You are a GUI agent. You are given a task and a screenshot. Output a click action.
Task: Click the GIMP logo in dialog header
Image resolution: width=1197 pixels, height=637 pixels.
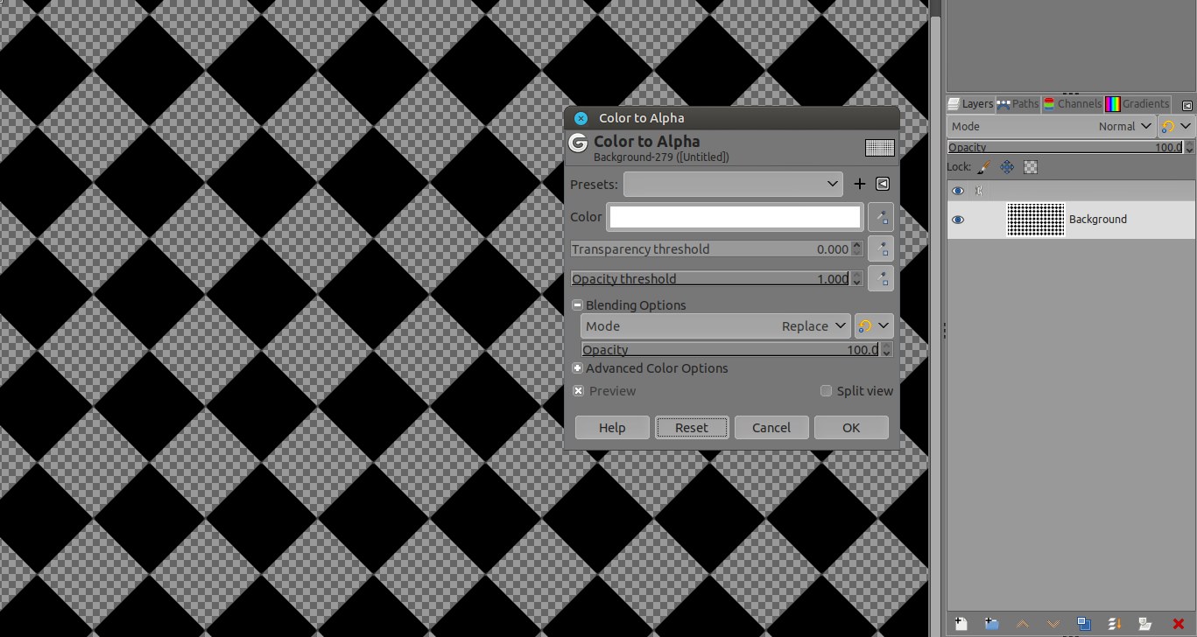tap(578, 143)
